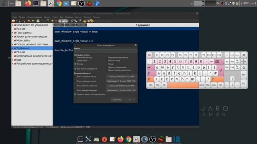Select 'Бесплатные аналоги по кат' tree node
This screenshot has width=257, height=144.
pos(35,56)
